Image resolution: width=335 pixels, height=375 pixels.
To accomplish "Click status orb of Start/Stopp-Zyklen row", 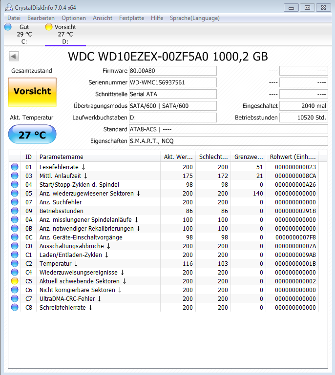I will click(x=15, y=185).
